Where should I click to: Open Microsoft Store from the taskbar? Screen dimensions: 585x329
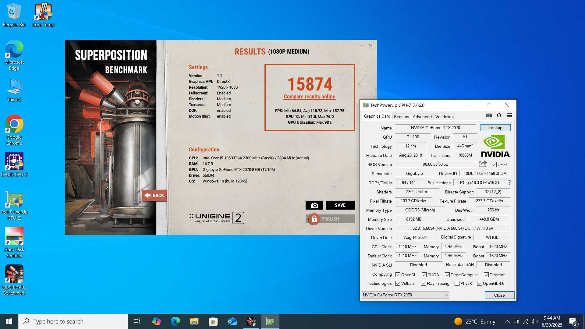[213, 321]
